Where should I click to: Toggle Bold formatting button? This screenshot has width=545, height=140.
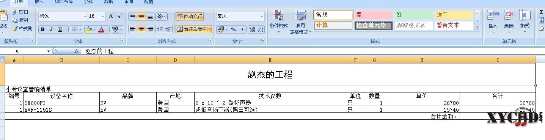pos(42,29)
